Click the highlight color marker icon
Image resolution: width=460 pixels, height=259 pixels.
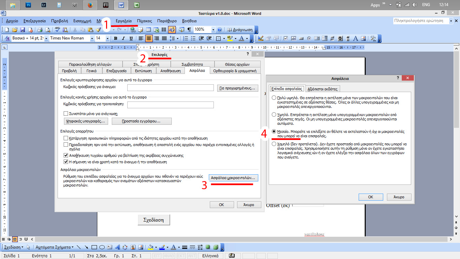pos(230,38)
